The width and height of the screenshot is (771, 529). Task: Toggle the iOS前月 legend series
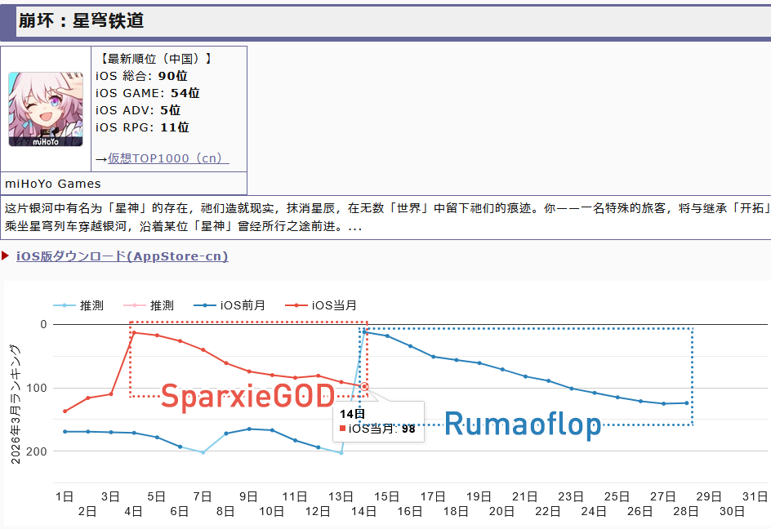click(230, 305)
